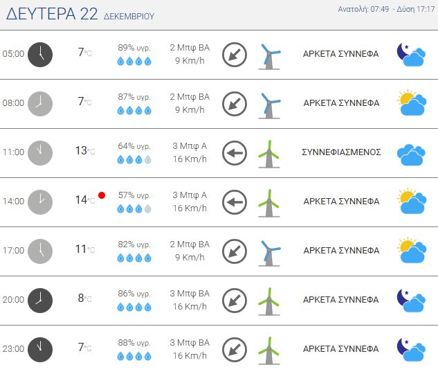
Task: Click the northeast wind arrow at 17:00
Action: (x=235, y=251)
